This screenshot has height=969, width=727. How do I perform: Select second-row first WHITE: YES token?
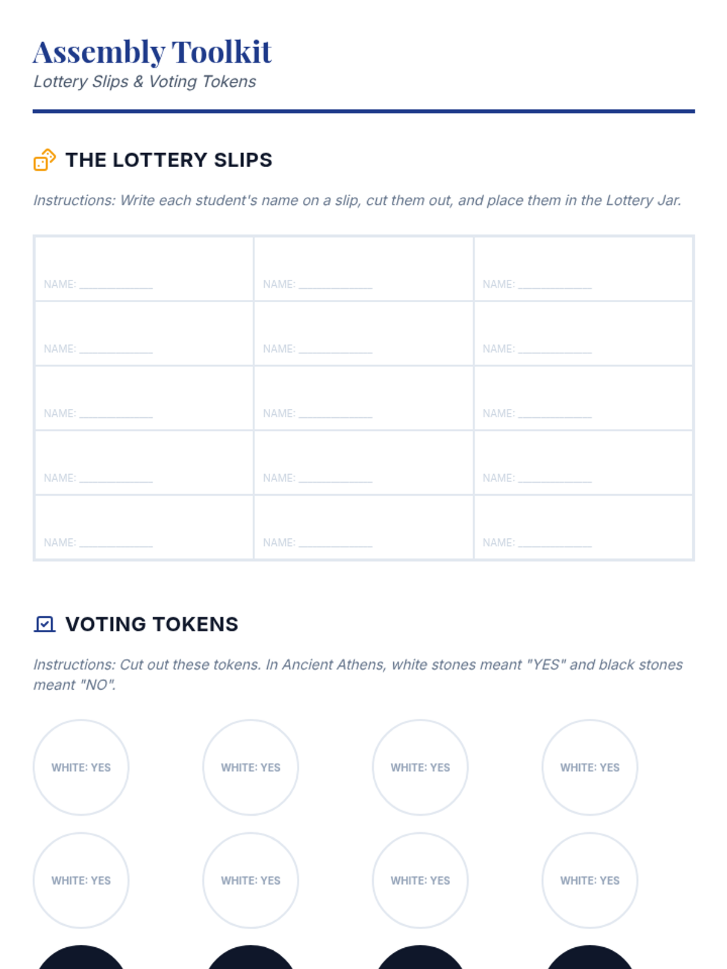click(x=81, y=881)
